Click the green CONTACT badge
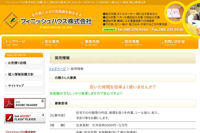 point(109,30)
